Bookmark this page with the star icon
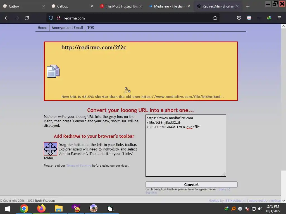This screenshot has height=214, width=286. [215, 18]
